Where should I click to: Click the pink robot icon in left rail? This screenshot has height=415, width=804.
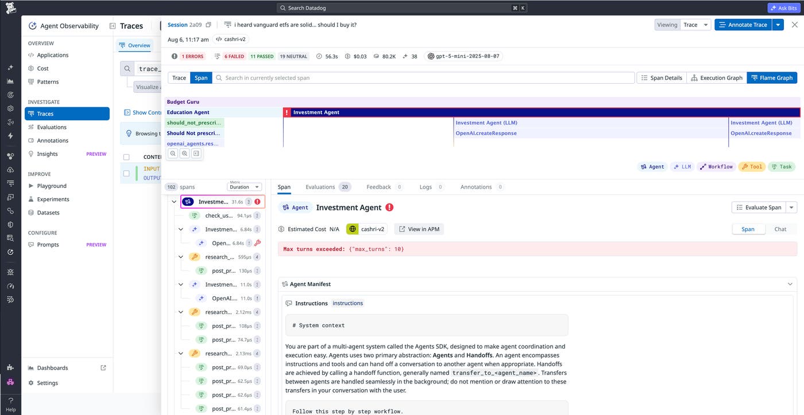(x=10, y=382)
